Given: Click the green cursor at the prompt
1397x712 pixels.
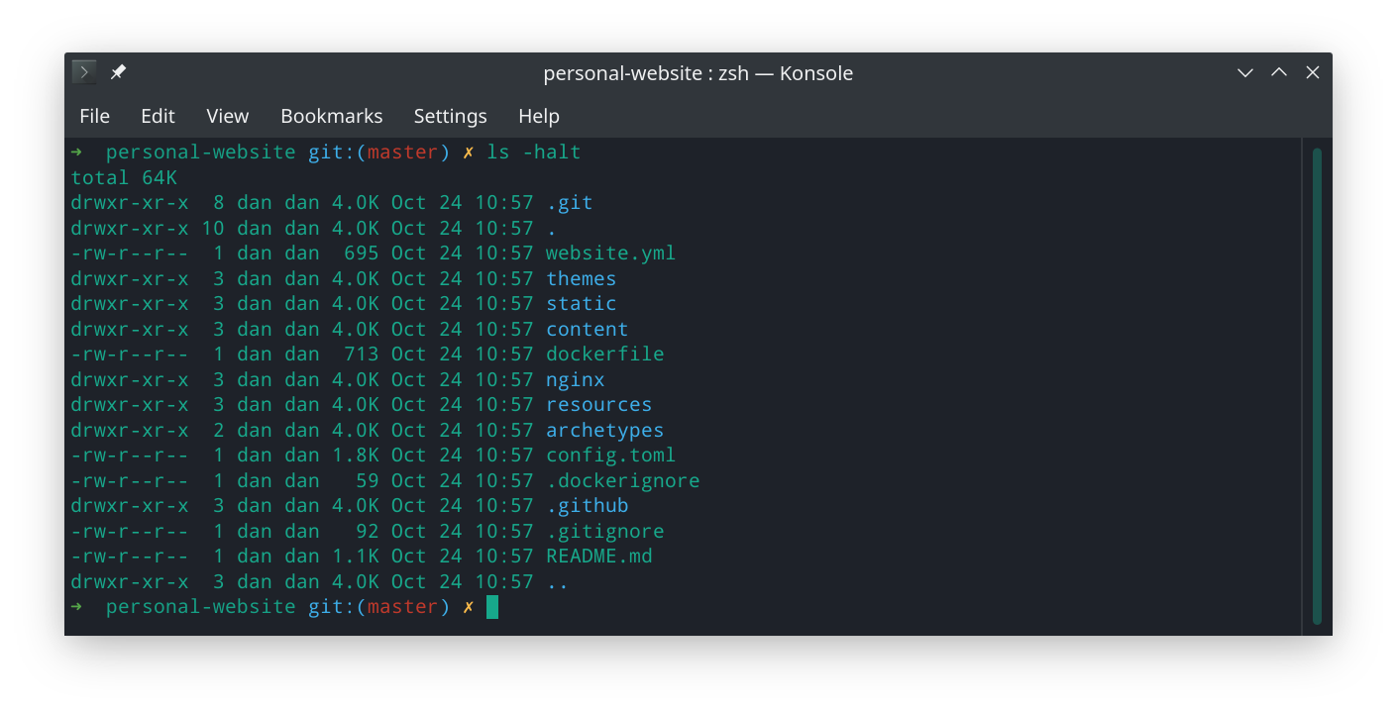Looking at the screenshot, I should (x=492, y=607).
